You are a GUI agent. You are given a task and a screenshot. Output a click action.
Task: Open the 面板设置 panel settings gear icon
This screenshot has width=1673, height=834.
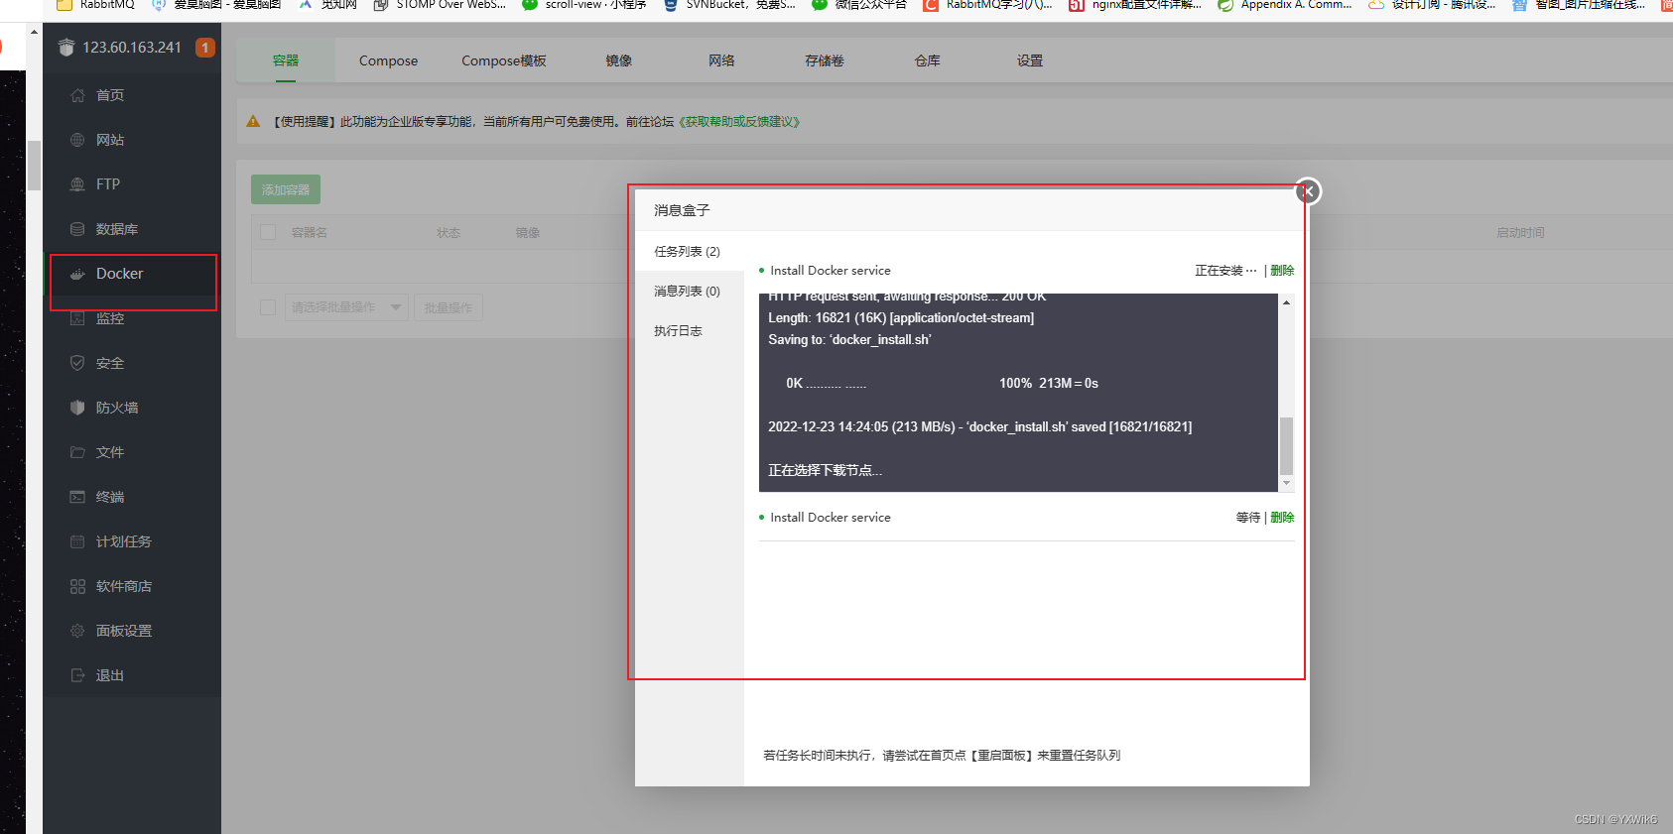77,631
